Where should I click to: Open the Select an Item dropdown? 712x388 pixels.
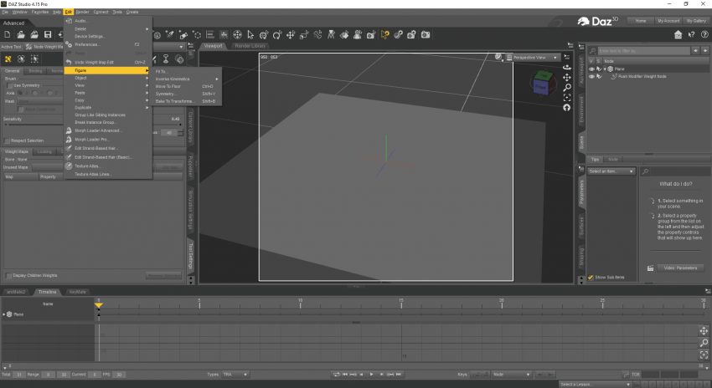tap(611, 171)
